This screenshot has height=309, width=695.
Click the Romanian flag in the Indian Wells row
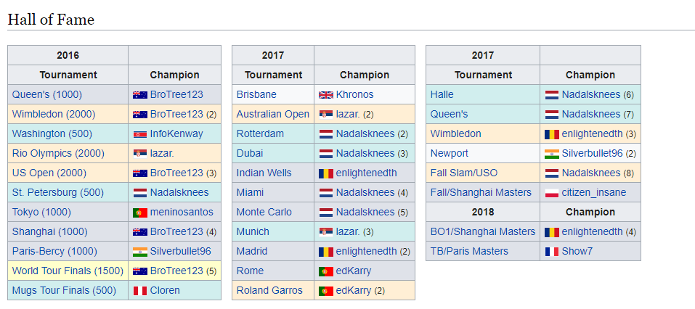(326, 173)
